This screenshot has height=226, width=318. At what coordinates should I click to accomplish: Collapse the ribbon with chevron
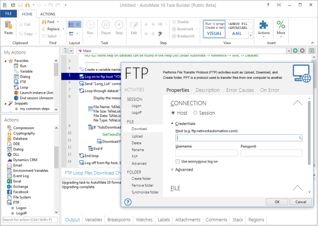(312, 43)
